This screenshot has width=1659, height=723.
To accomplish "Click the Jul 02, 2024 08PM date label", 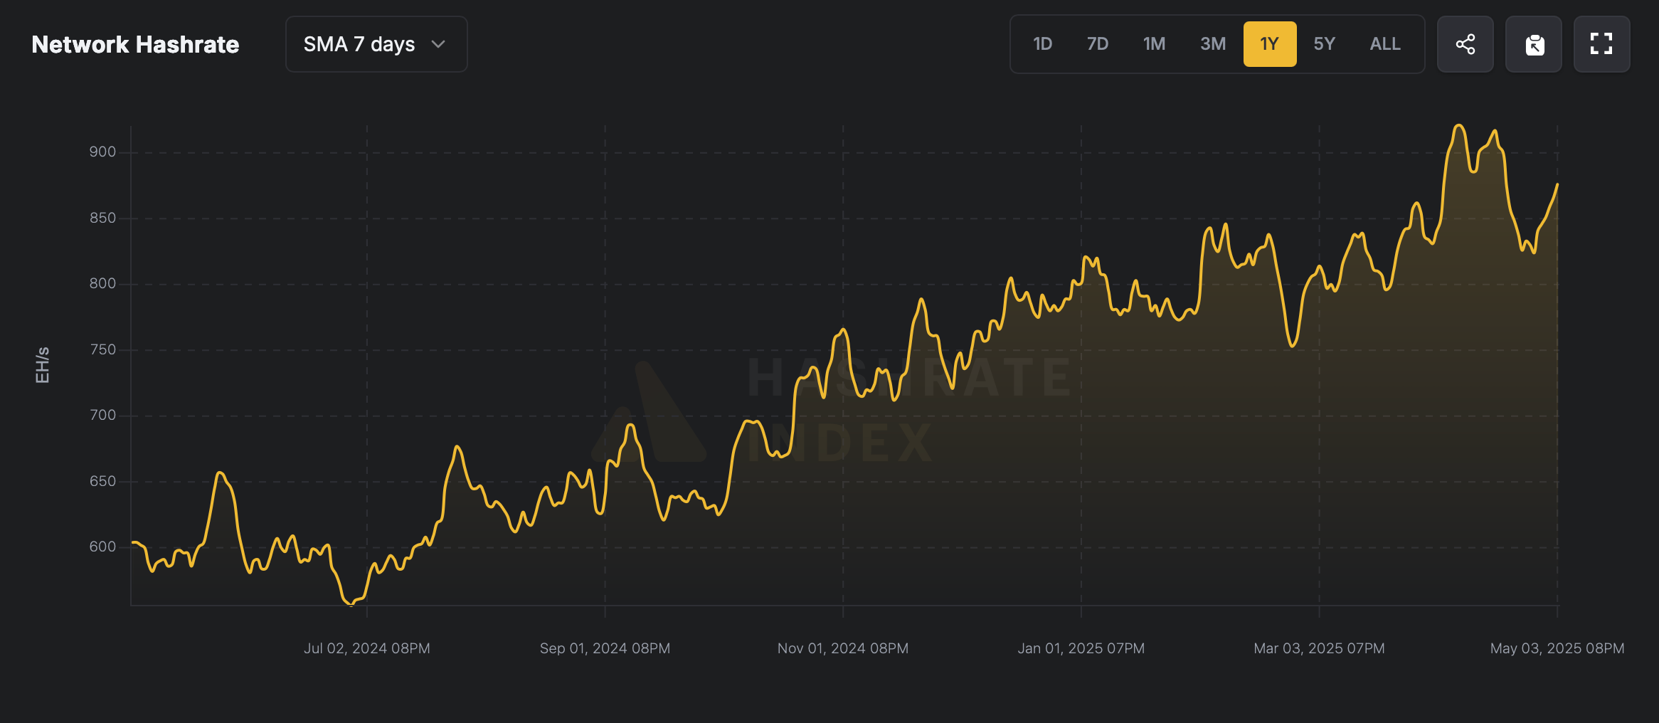I will 367,648.
